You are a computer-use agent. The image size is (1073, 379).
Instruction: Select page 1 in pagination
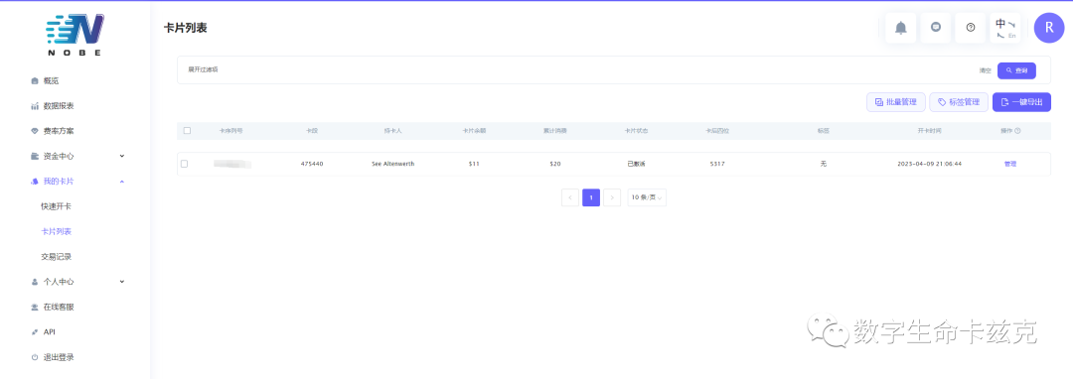[x=591, y=197]
